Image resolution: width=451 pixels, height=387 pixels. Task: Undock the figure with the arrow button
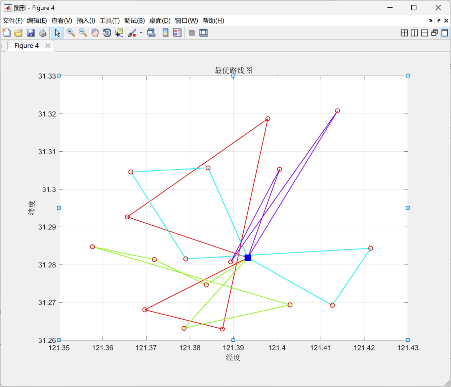coord(439,20)
